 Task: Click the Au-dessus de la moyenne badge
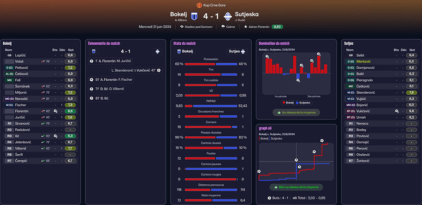(296, 112)
